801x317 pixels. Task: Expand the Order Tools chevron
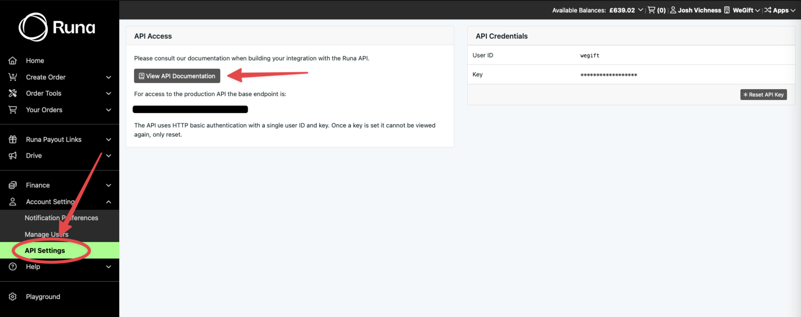pos(109,93)
